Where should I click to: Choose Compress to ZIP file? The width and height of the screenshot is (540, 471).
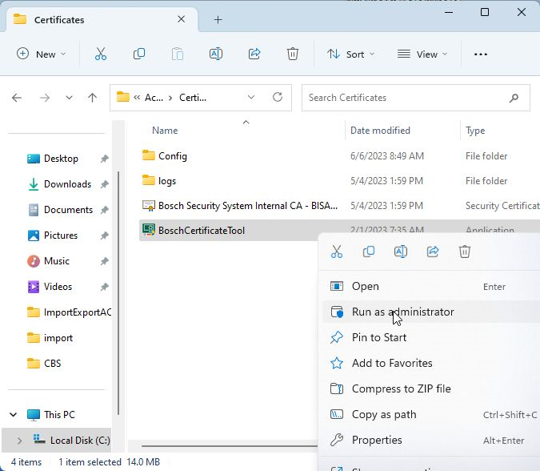point(401,388)
